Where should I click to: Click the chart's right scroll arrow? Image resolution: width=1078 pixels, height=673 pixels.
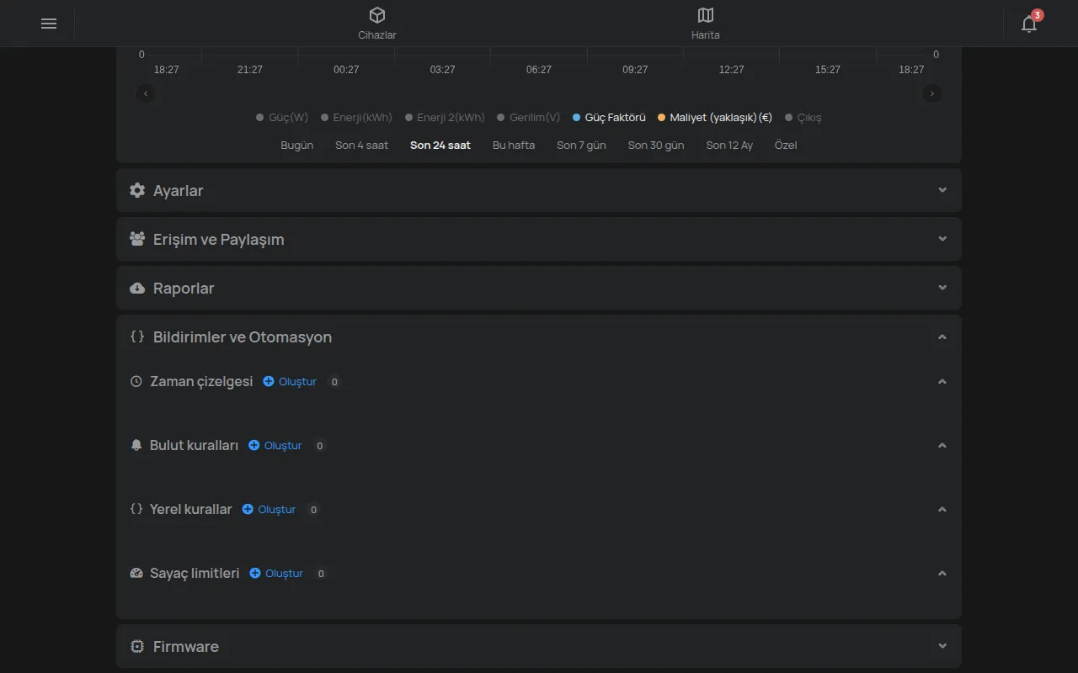point(931,93)
